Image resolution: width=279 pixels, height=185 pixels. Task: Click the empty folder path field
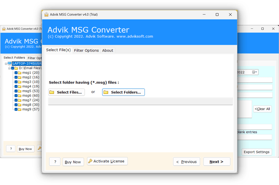tap(140, 101)
